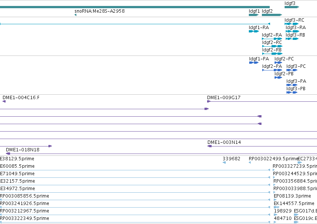Select the Idgf3-PC protein feature

pos(292,70)
